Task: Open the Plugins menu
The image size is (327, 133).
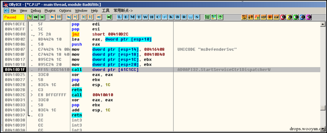Action: [50, 11]
